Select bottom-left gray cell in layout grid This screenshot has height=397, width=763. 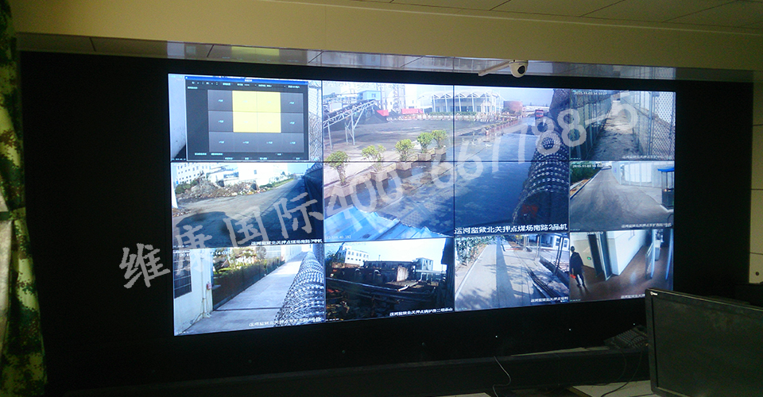tap(219, 141)
